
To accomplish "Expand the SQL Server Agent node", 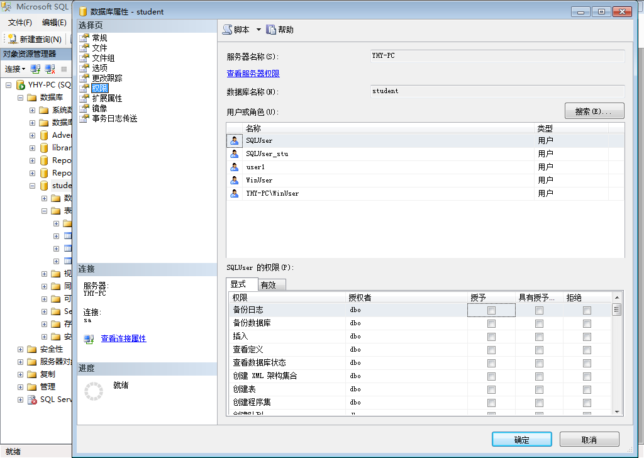I will 20,399.
